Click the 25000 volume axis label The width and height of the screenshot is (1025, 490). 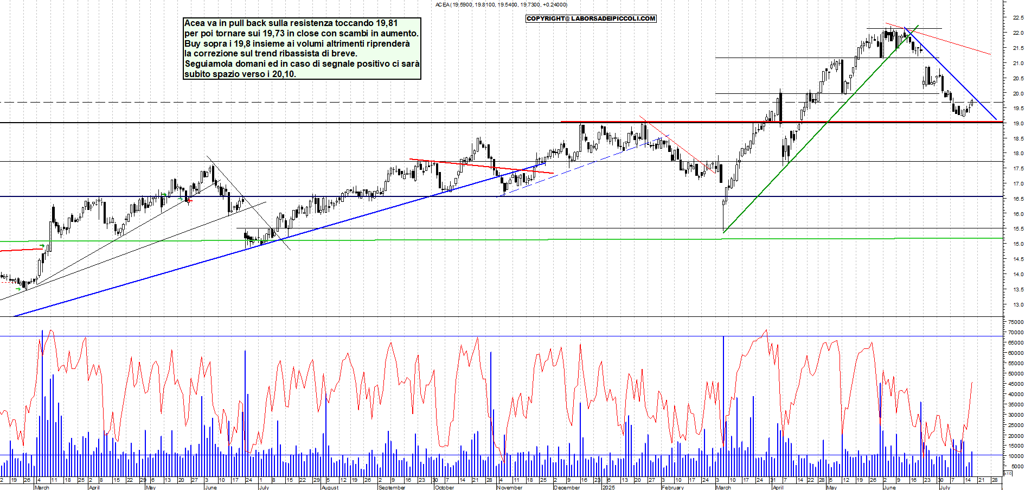pos(1016,425)
